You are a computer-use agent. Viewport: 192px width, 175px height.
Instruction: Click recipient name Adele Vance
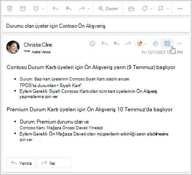coord(41,52)
